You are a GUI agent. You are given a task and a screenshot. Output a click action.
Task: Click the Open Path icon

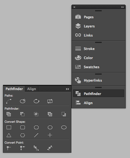[x=23, y=101]
